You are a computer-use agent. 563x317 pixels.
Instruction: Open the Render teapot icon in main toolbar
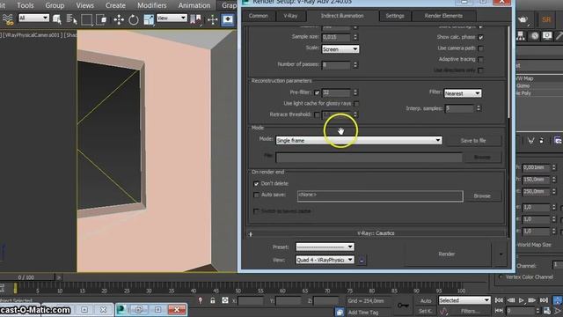pyautogui.click(x=523, y=19)
